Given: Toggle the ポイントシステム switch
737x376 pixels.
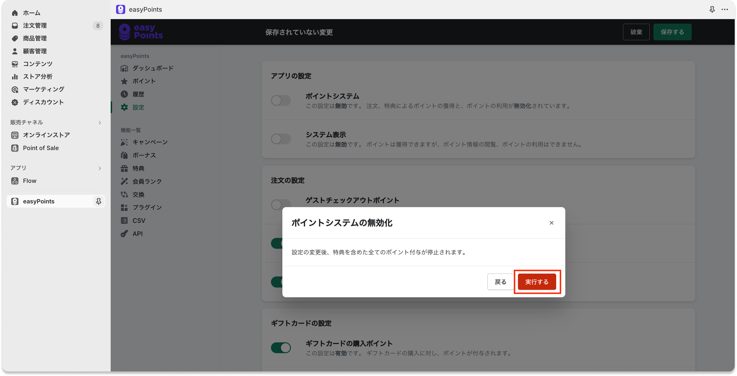Looking at the screenshot, I should [x=281, y=100].
